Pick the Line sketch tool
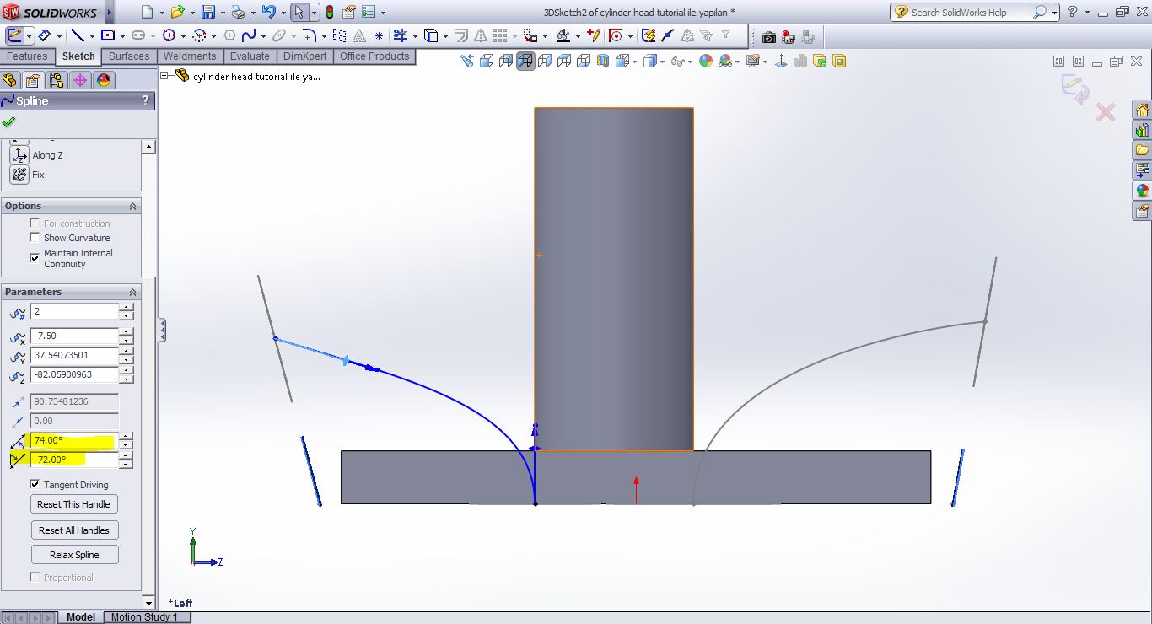The height and width of the screenshot is (624, 1152). [77, 36]
